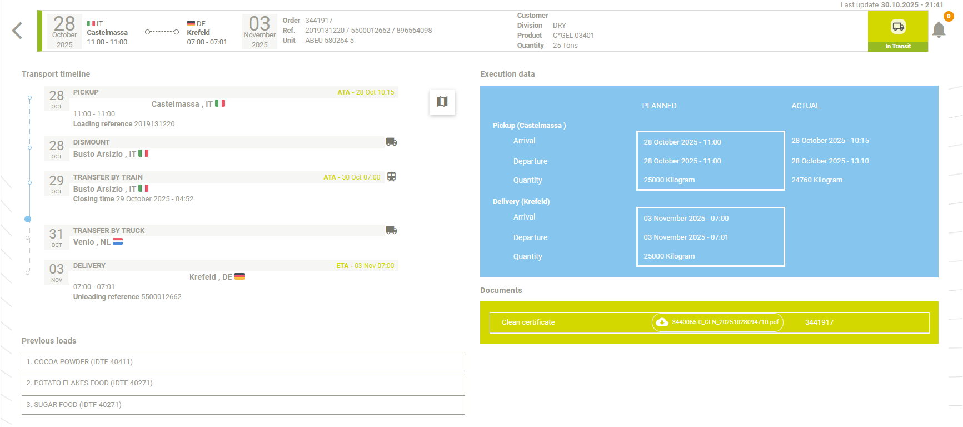Click the notification count badge
This screenshot has width=963, height=427.
pos(949,17)
